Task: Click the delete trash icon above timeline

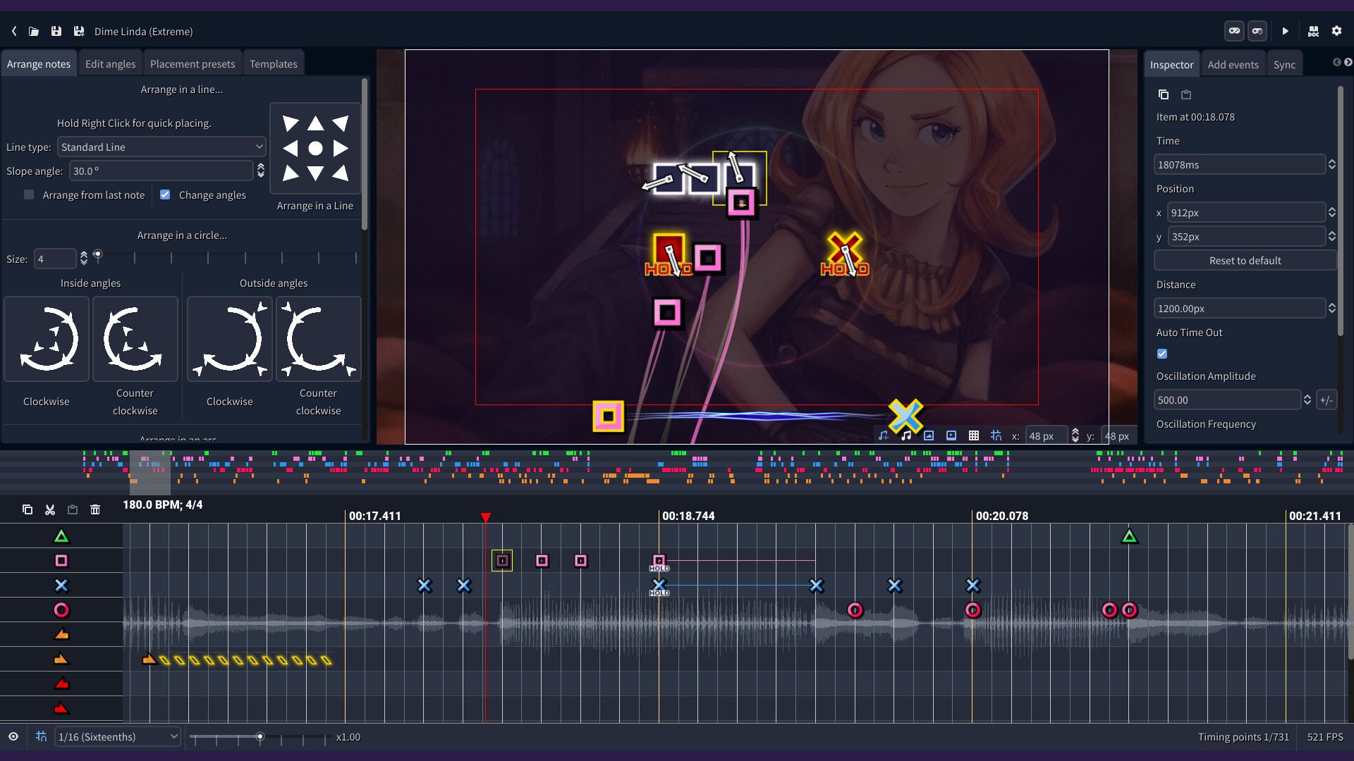Action: (95, 509)
